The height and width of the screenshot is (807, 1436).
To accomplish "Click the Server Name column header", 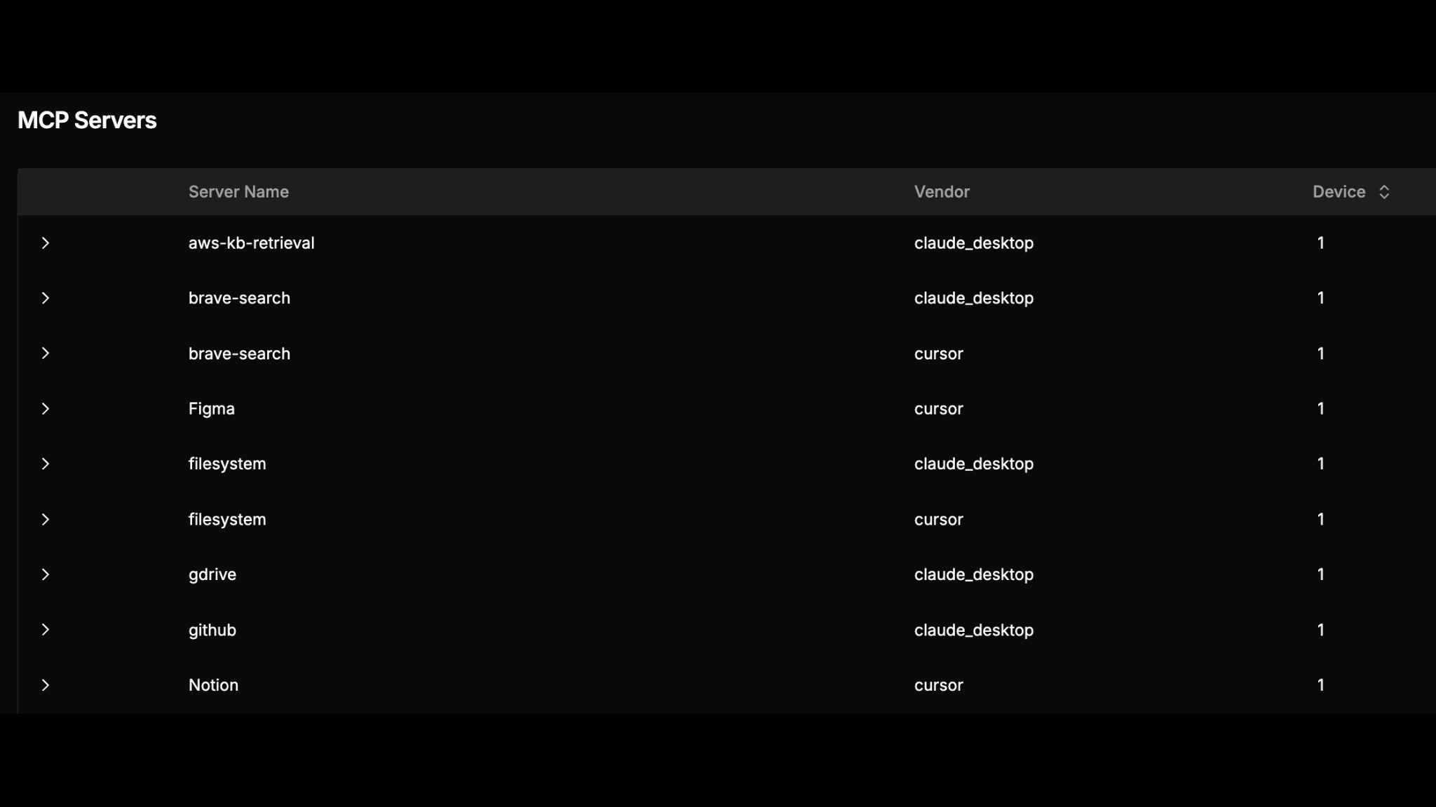I will [238, 192].
